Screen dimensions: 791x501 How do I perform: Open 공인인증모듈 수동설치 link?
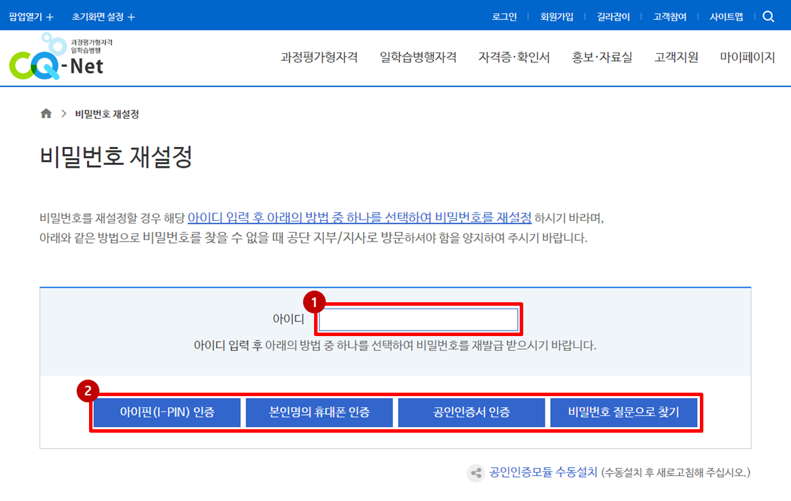(x=543, y=472)
